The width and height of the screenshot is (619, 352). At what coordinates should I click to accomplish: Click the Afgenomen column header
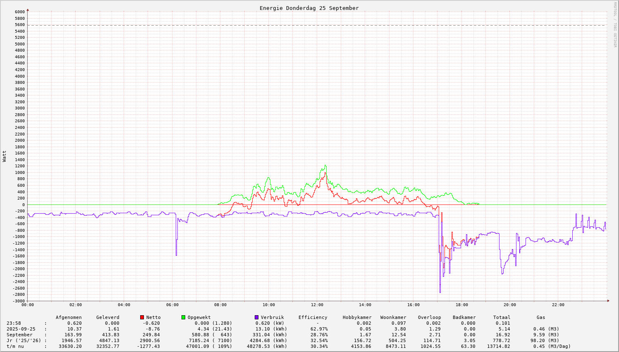click(69, 317)
